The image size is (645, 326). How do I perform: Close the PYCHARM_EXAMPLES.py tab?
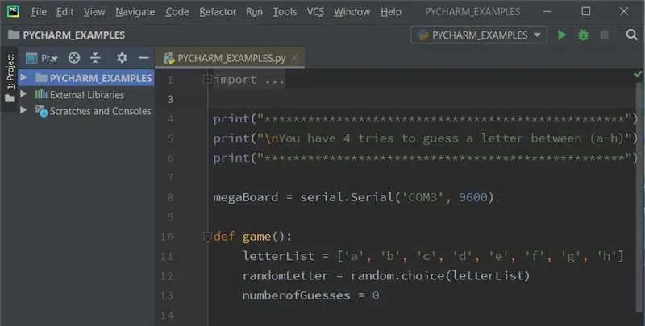pos(294,58)
